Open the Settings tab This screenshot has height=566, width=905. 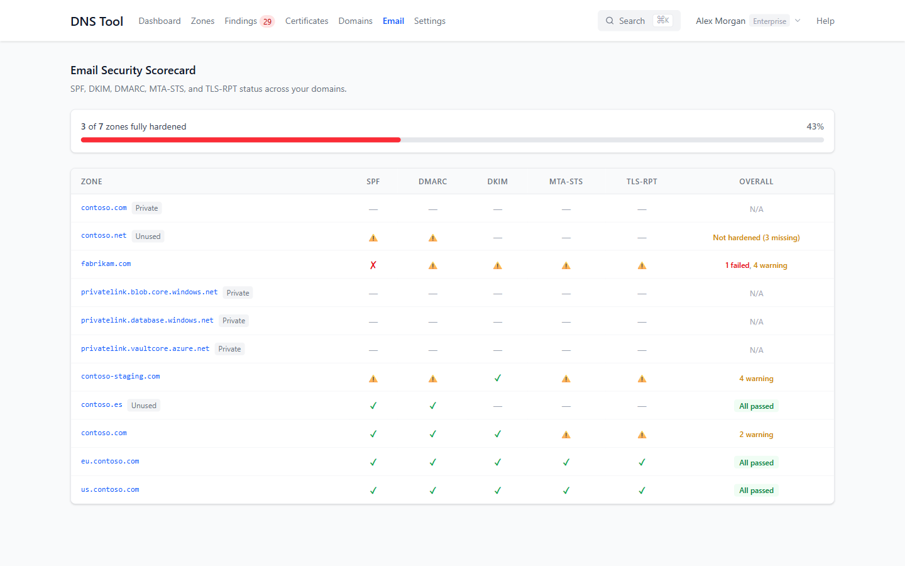[x=430, y=21]
